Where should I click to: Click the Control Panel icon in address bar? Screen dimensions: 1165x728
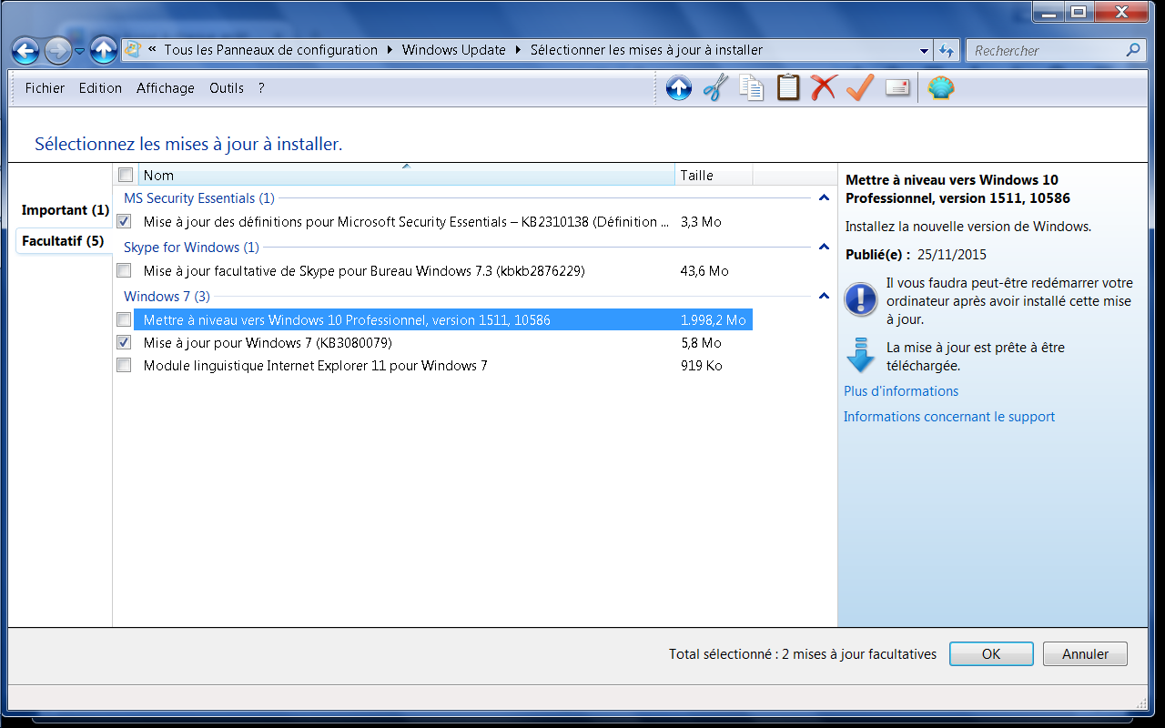tap(132, 50)
